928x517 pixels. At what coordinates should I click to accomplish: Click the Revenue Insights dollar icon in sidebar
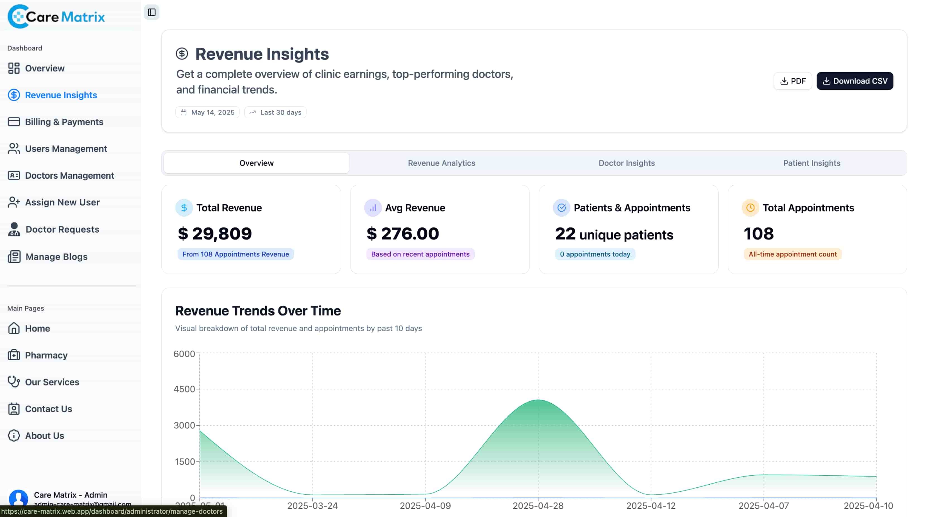pos(14,95)
